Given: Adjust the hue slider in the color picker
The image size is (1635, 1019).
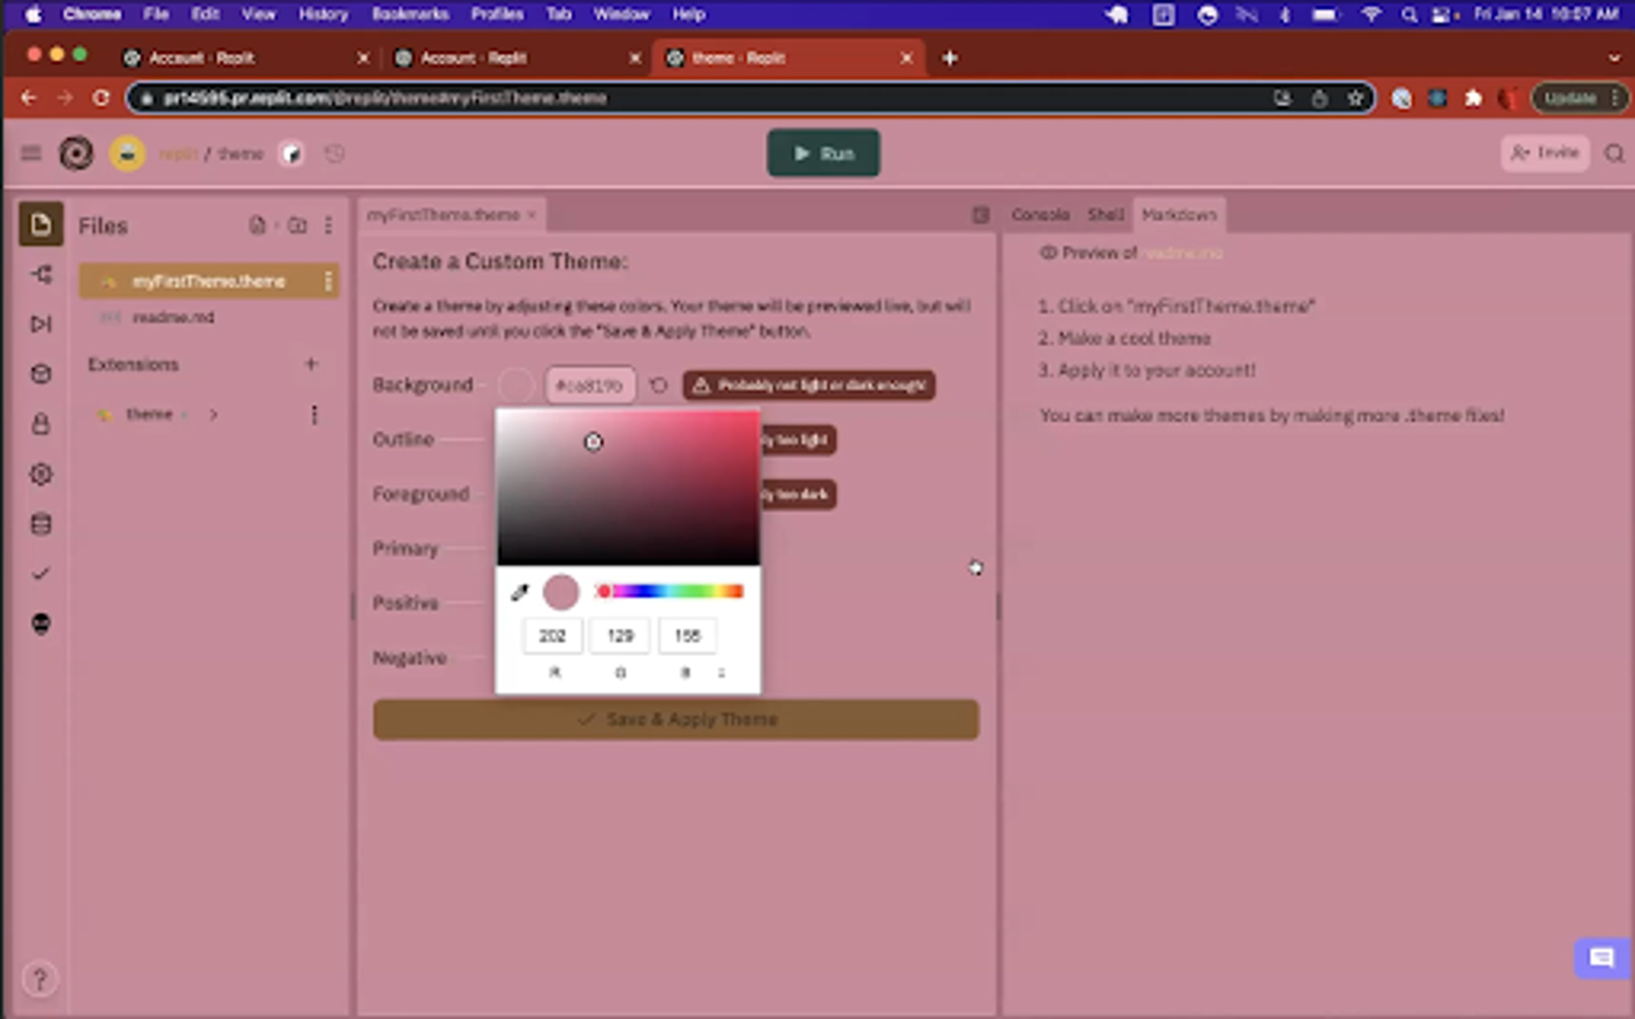Looking at the screenshot, I should (x=671, y=591).
